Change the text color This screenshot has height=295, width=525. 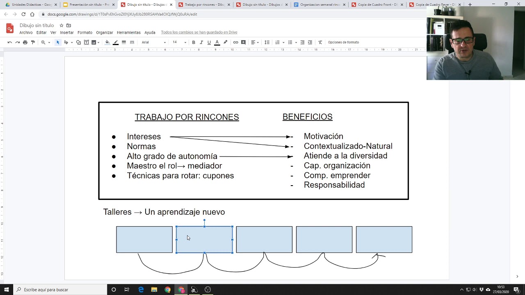(217, 42)
